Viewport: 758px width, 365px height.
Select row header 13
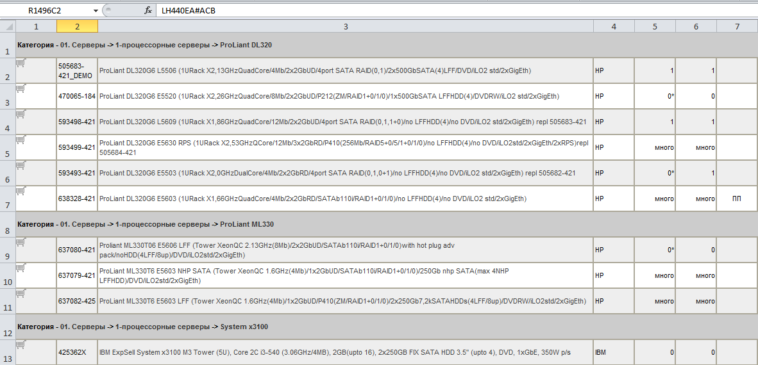click(8, 352)
